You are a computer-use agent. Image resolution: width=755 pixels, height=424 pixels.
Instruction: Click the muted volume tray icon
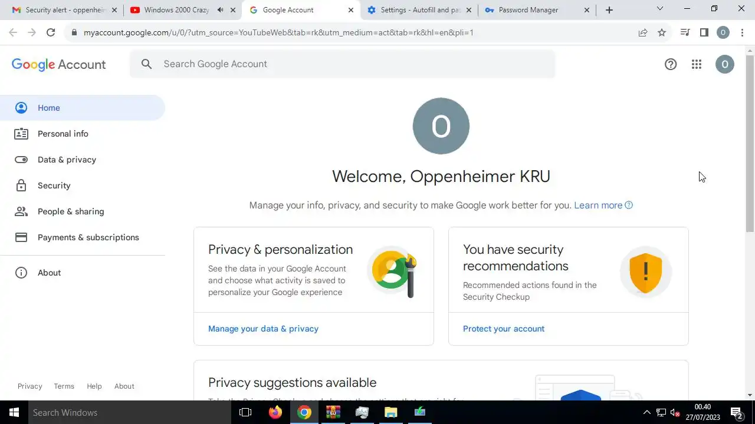click(x=675, y=412)
